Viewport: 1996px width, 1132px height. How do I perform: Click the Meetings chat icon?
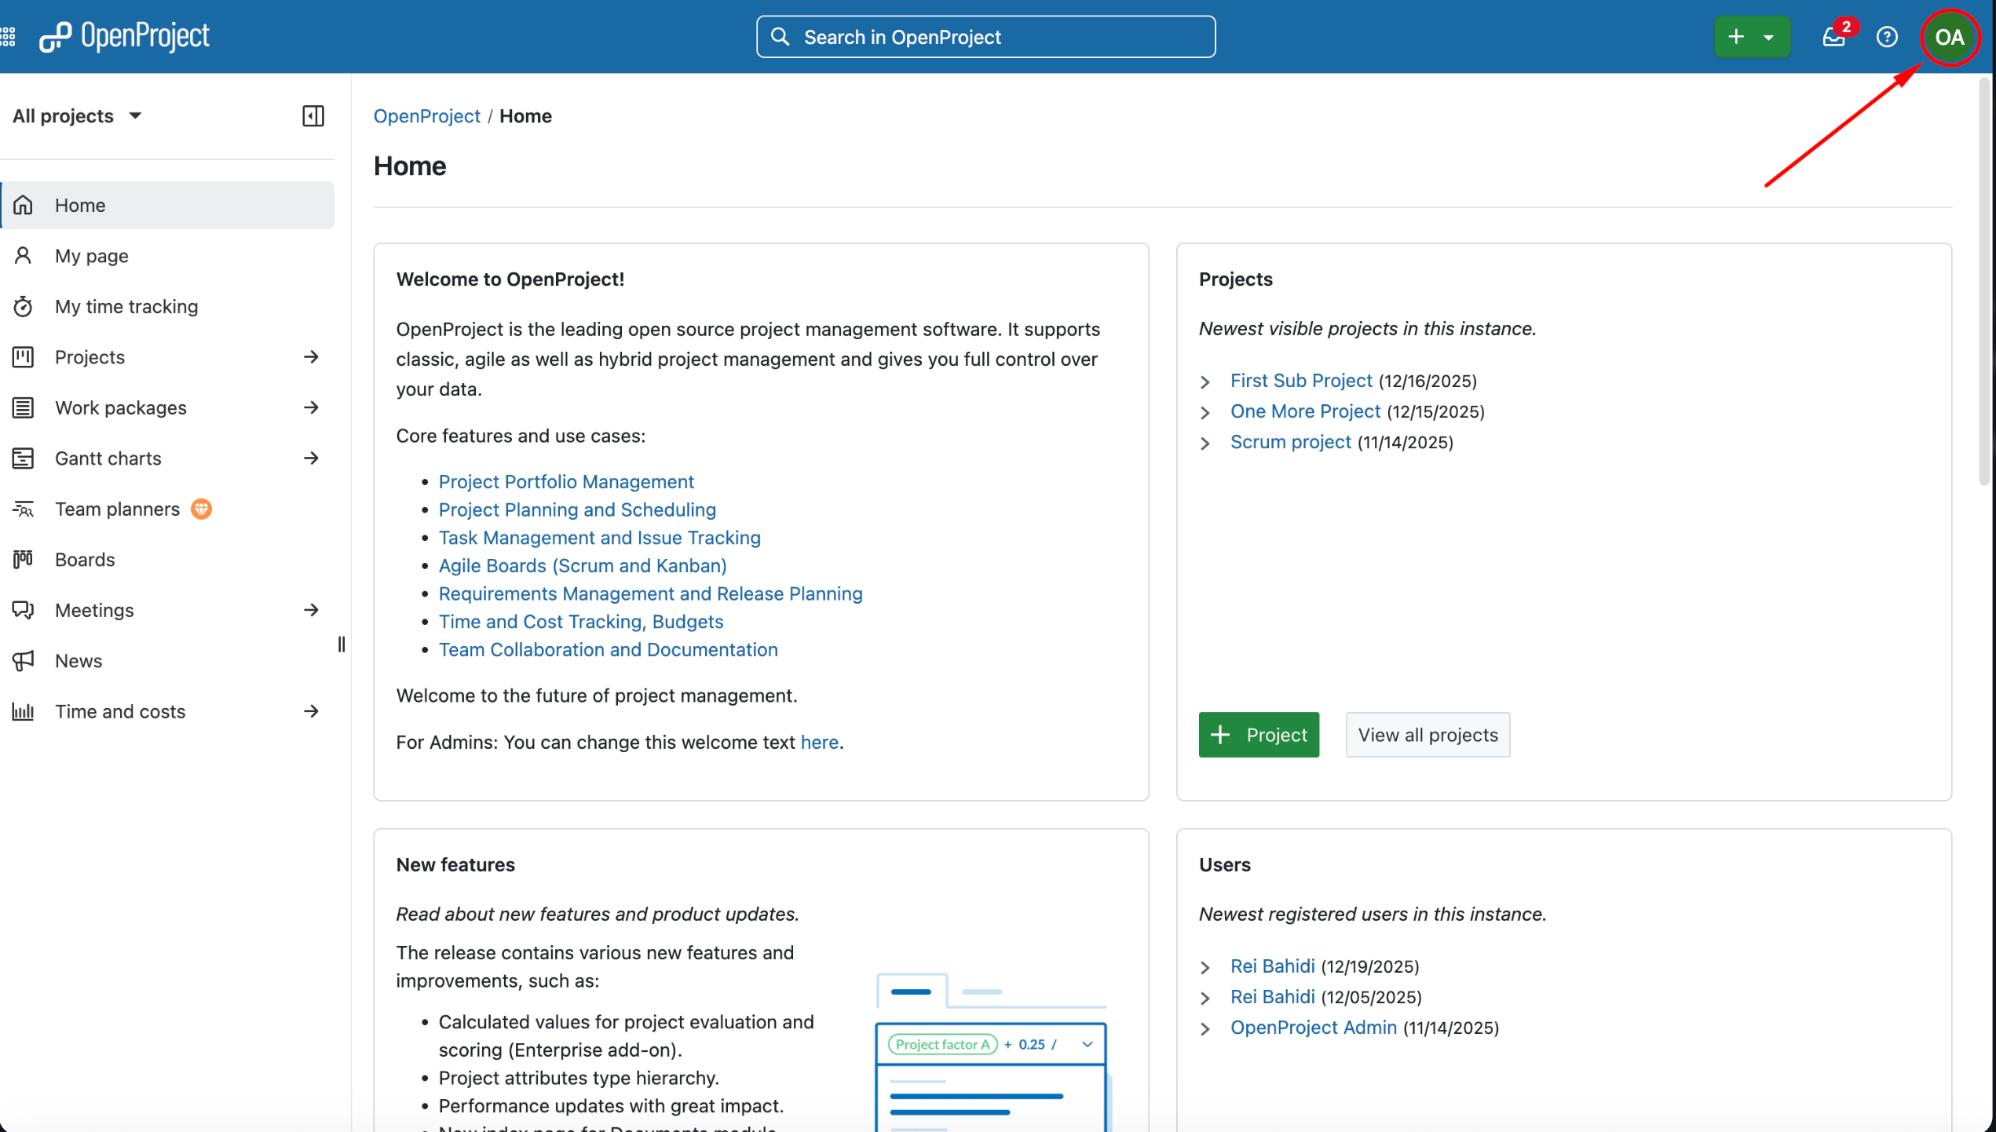tap(24, 610)
